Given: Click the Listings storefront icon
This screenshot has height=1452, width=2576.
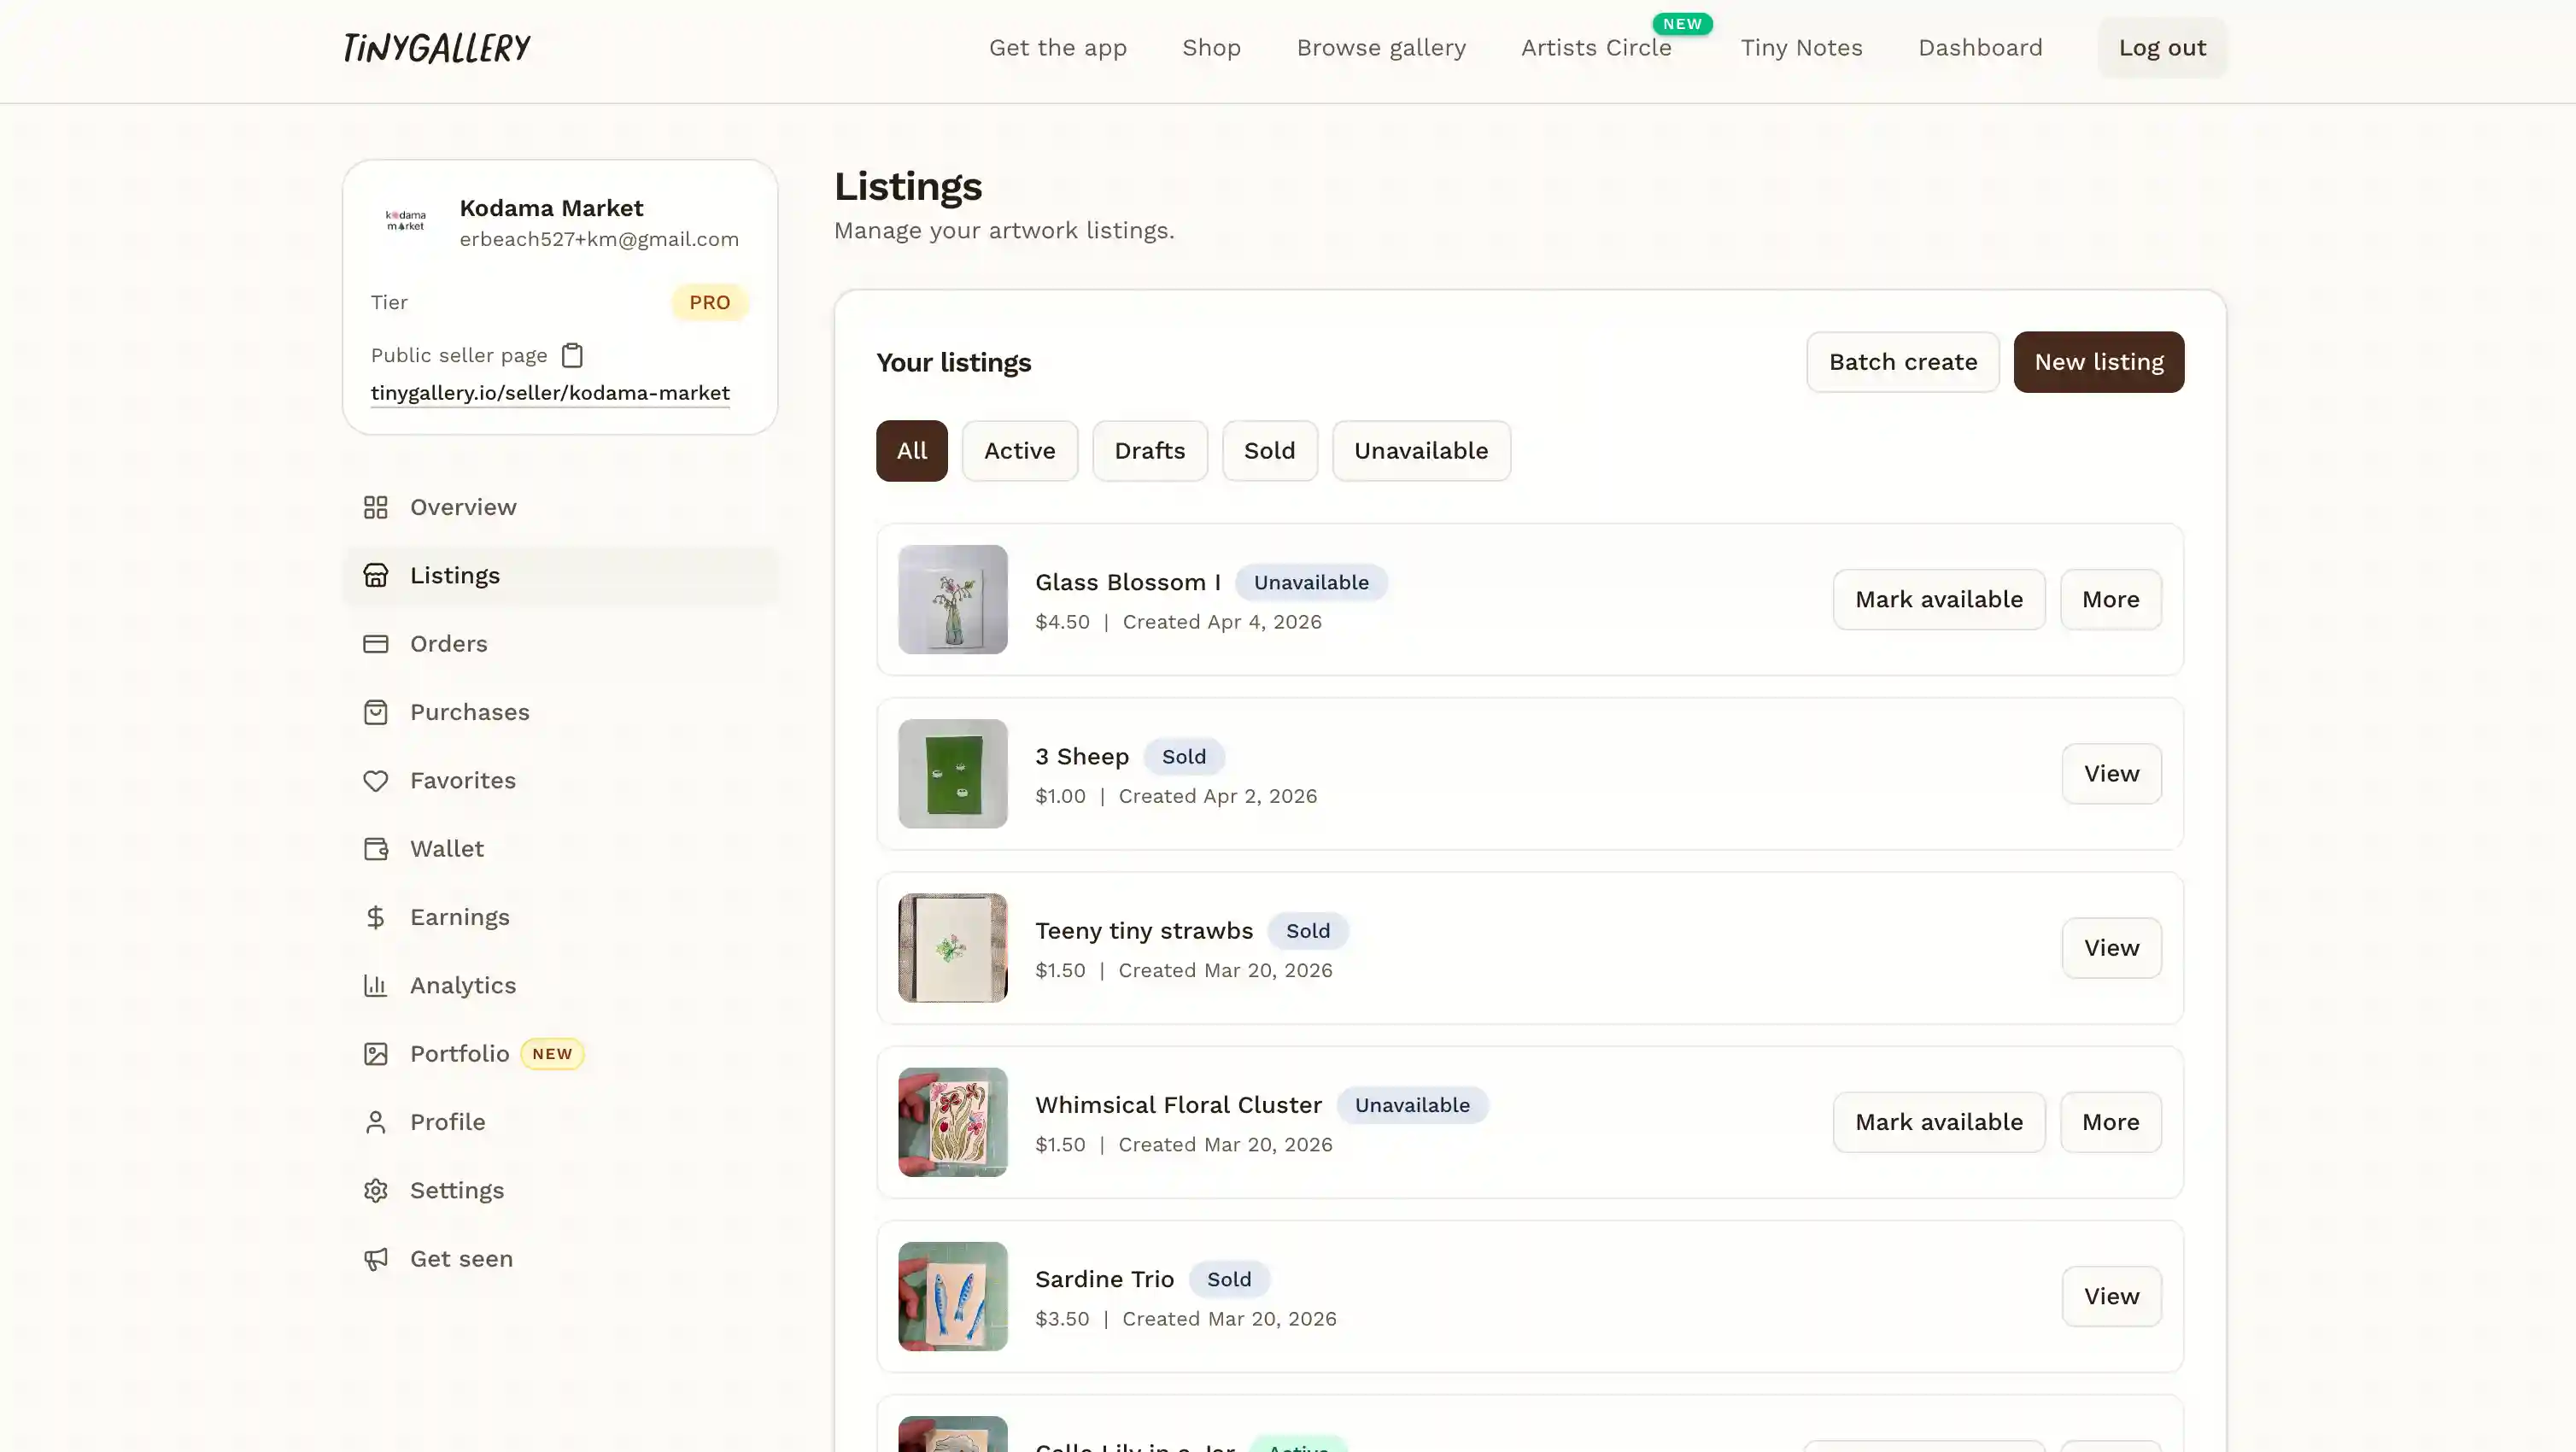Looking at the screenshot, I should 375,575.
